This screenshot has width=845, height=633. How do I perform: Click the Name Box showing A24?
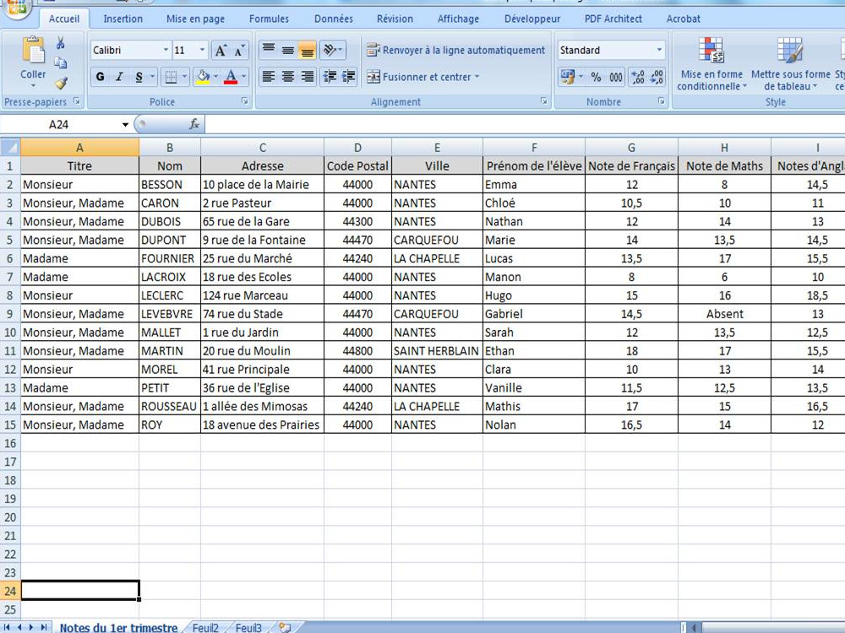point(59,125)
